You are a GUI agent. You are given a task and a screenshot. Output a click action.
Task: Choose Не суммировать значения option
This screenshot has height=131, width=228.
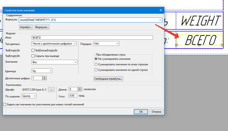[x=96, y=59]
